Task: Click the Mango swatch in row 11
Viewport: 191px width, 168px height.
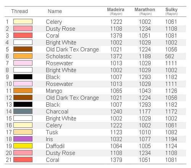Action: pyautogui.click(x=23, y=91)
